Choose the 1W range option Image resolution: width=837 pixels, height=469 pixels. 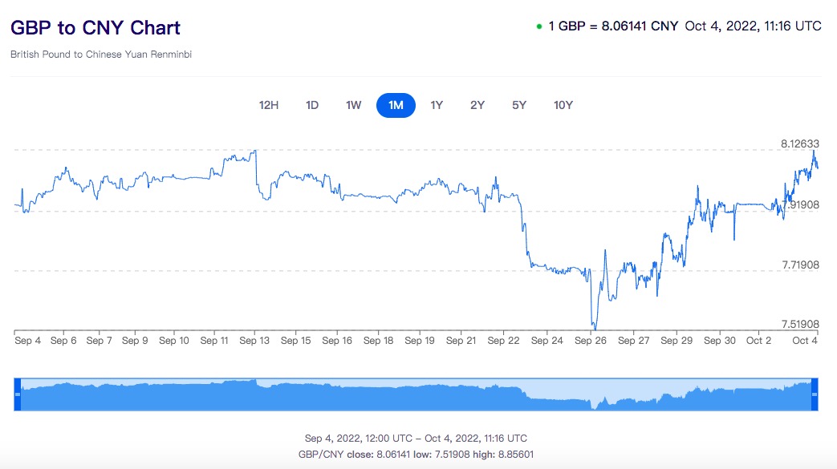[x=354, y=105]
